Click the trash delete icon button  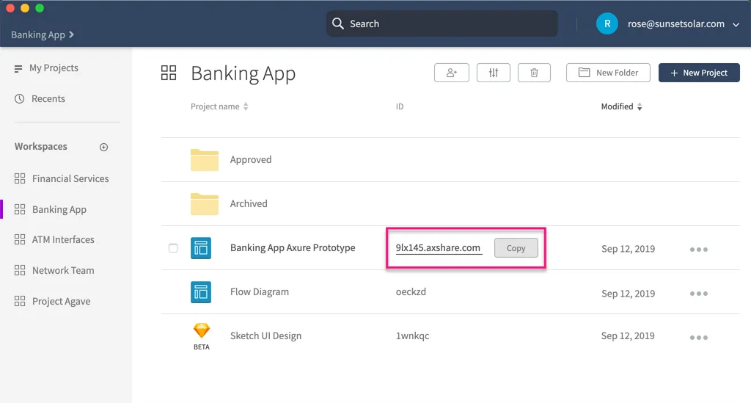point(534,73)
